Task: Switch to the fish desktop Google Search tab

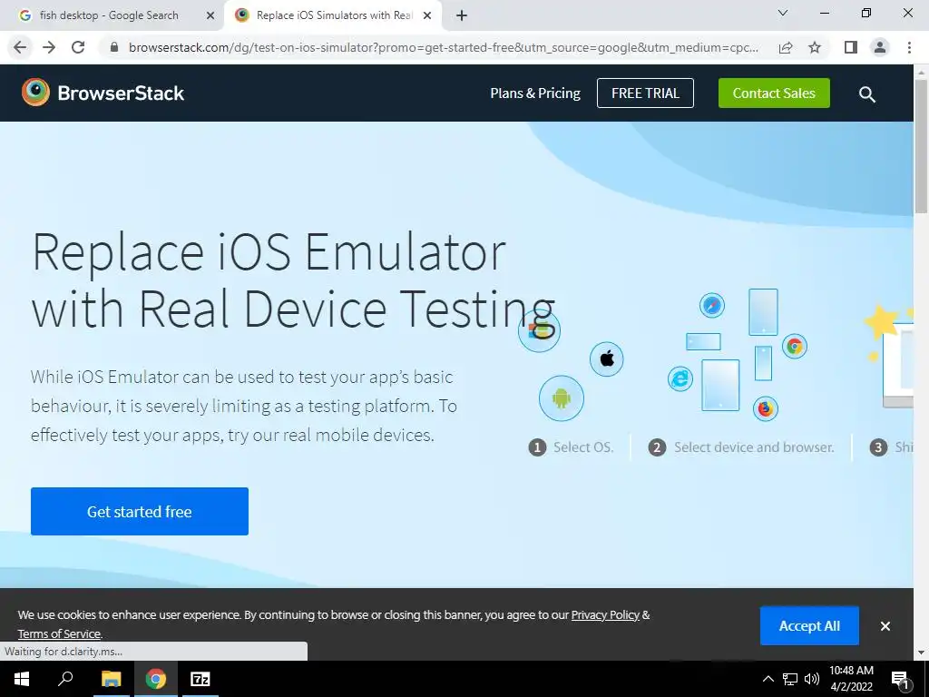Action: [109, 15]
